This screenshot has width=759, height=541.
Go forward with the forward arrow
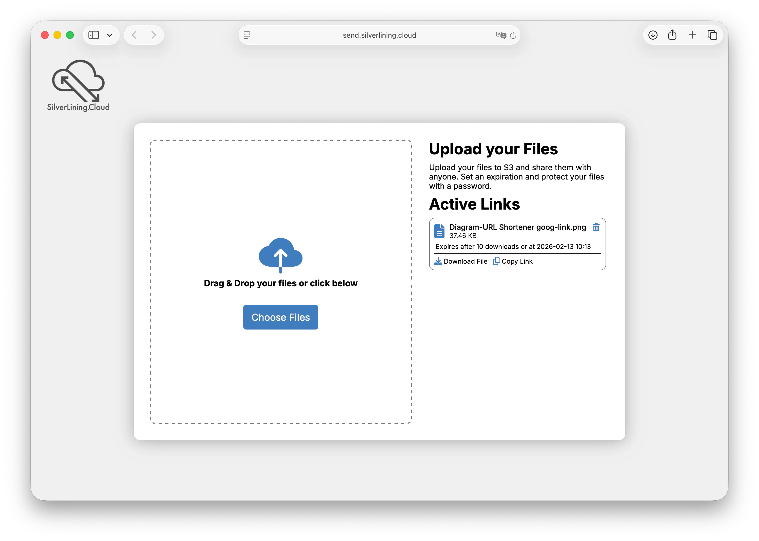[153, 35]
